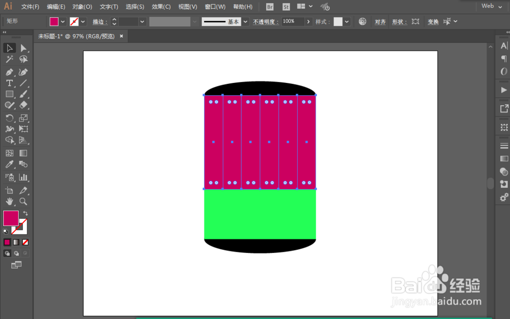
Task: Open the 窗口 menu
Action: click(x=214, y=7)
